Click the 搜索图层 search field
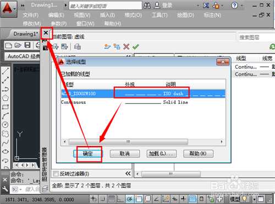 click(256, 37)
